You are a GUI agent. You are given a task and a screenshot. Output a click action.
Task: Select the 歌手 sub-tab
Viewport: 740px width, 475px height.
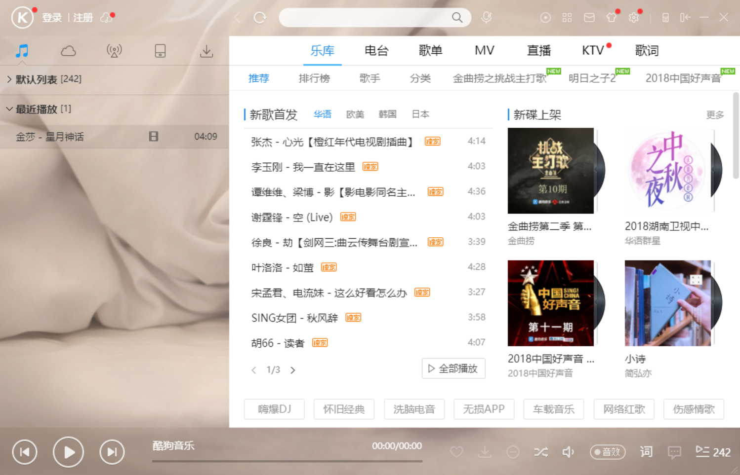click(370, 78)
